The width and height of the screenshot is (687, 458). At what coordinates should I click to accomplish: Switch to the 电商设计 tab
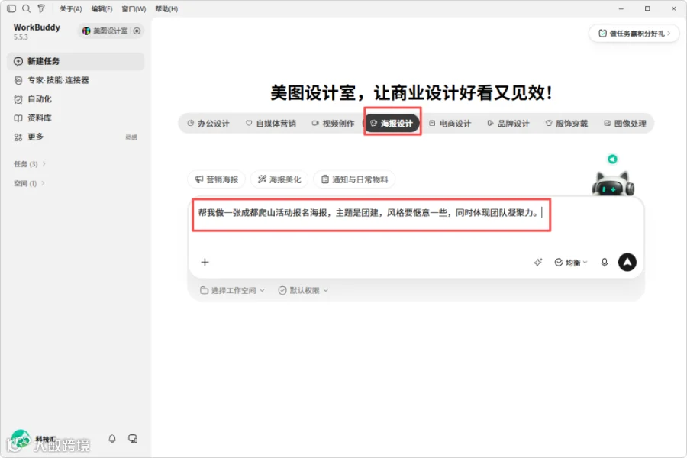click(x=450, y=124)
